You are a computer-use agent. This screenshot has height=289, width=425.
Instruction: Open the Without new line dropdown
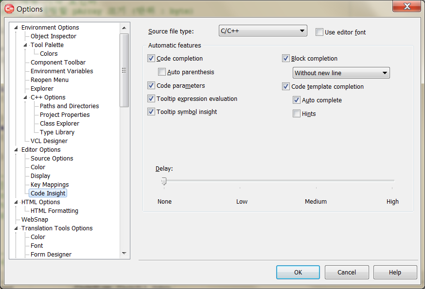(x=341, y=73)
